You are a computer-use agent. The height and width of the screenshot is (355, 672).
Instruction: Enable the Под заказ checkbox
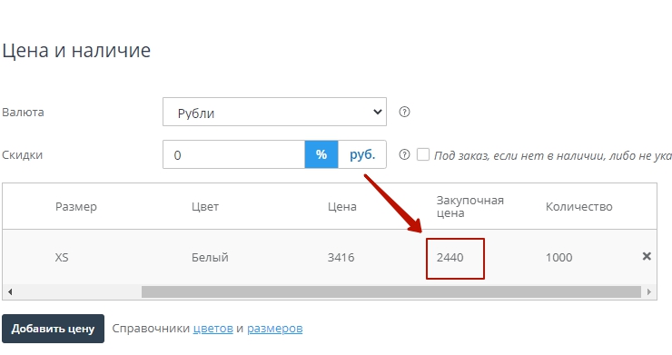(x=423, y=154)
